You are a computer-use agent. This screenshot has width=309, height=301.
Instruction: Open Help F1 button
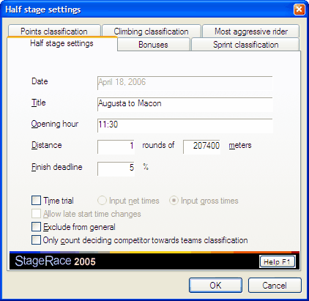278,261
